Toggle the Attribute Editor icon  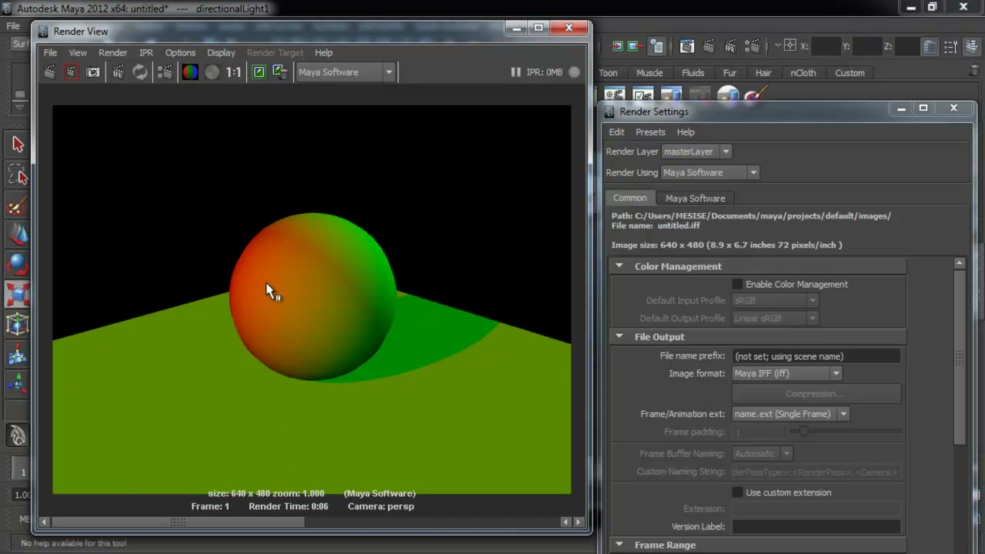pos(930,47)
